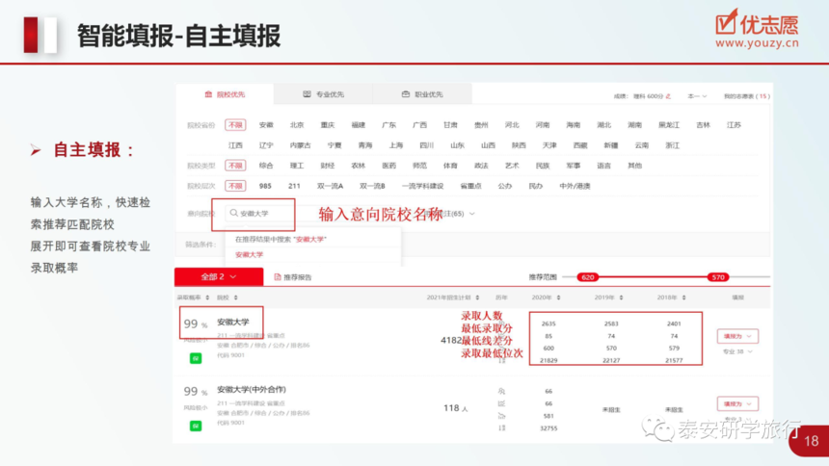Click the 安徽大学 school search input field
The image size is (829, 466).
[x=258, y=213]
